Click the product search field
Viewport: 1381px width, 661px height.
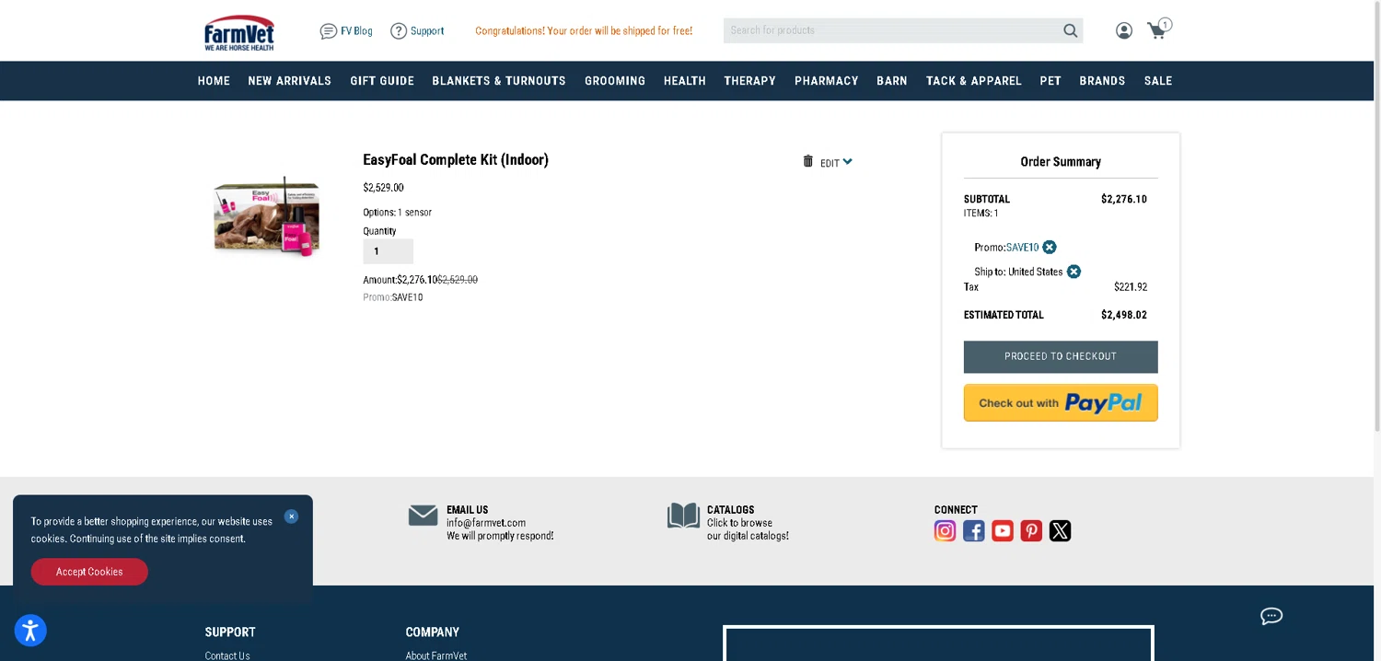tap(891, 30)
